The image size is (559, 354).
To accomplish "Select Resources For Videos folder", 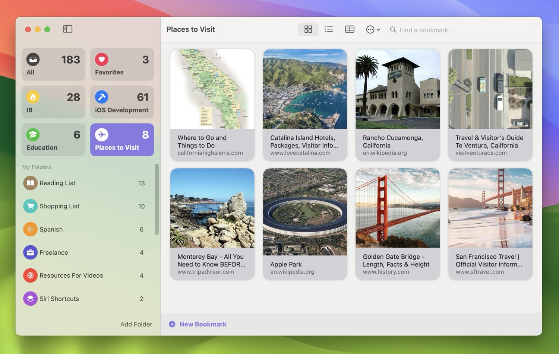I will coord(71,275).
